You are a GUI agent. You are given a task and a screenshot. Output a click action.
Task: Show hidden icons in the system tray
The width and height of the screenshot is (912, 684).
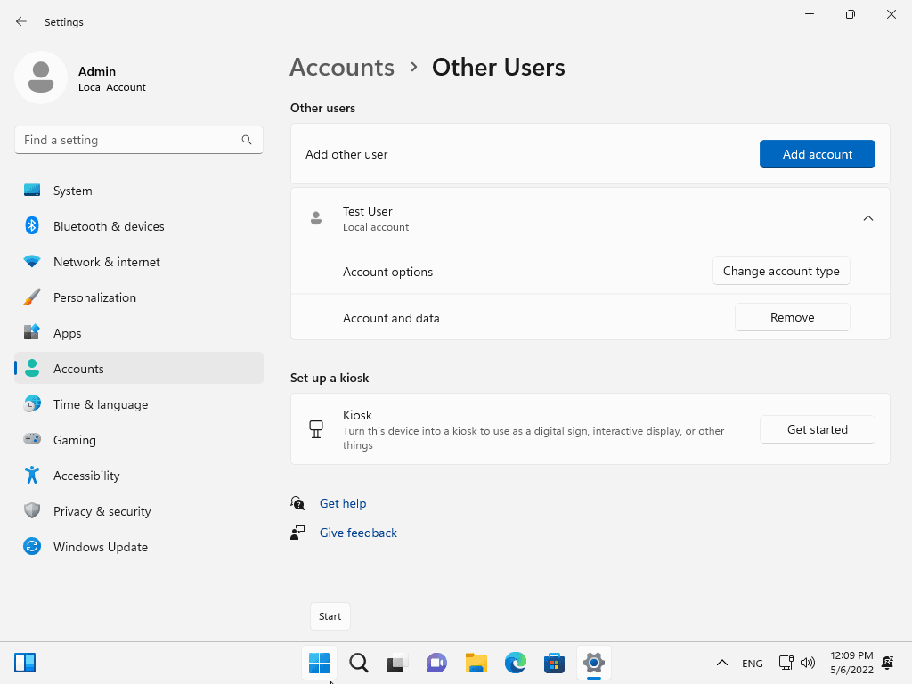pyautogui.click(x=722, y=663)
